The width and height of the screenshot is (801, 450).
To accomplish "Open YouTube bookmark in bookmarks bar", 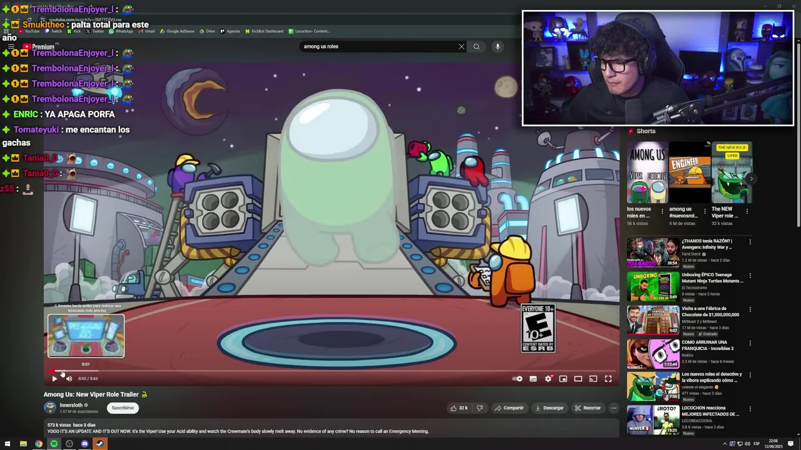I will 29,31.
